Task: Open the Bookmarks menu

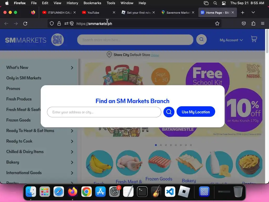Action: (92, 3)
